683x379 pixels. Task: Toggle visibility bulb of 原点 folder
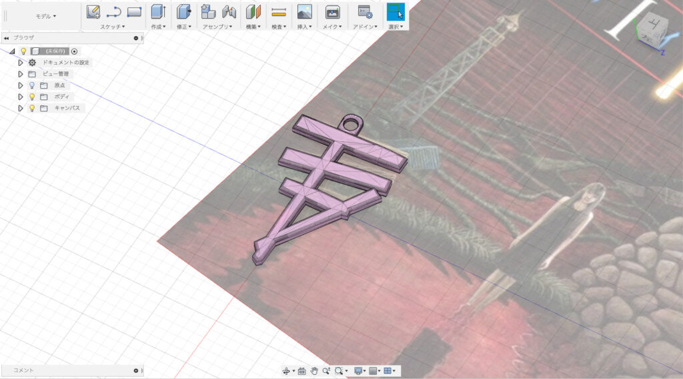tap(31, 85)
